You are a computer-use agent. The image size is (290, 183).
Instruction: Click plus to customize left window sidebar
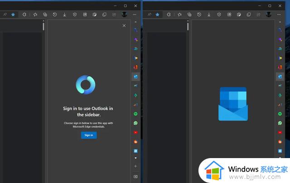[x=135, y=166]
